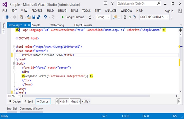
Task: Collapse the form element outline
Action: [x=14, y=68]
